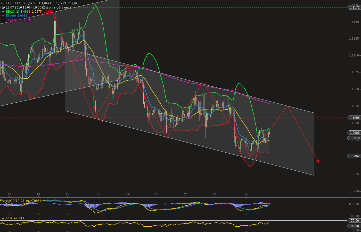Screen dimensions: 361x232
Task: Click the magenta EMA(200) legend marker
Action: point(3,20)
